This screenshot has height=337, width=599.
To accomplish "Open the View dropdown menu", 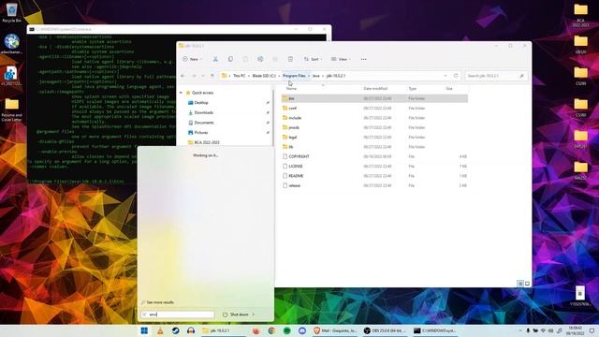I will 341,59.
